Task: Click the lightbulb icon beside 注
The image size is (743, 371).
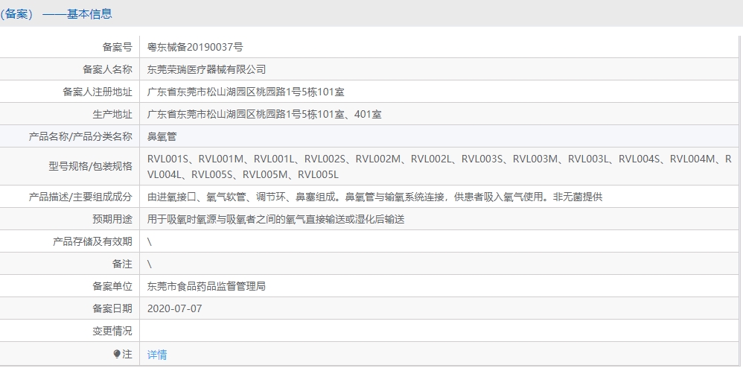Action: tap(117, 355)
